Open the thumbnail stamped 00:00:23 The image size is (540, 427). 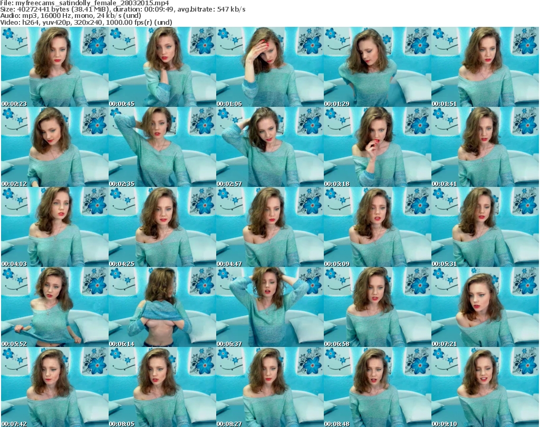[x=55, y=67]
